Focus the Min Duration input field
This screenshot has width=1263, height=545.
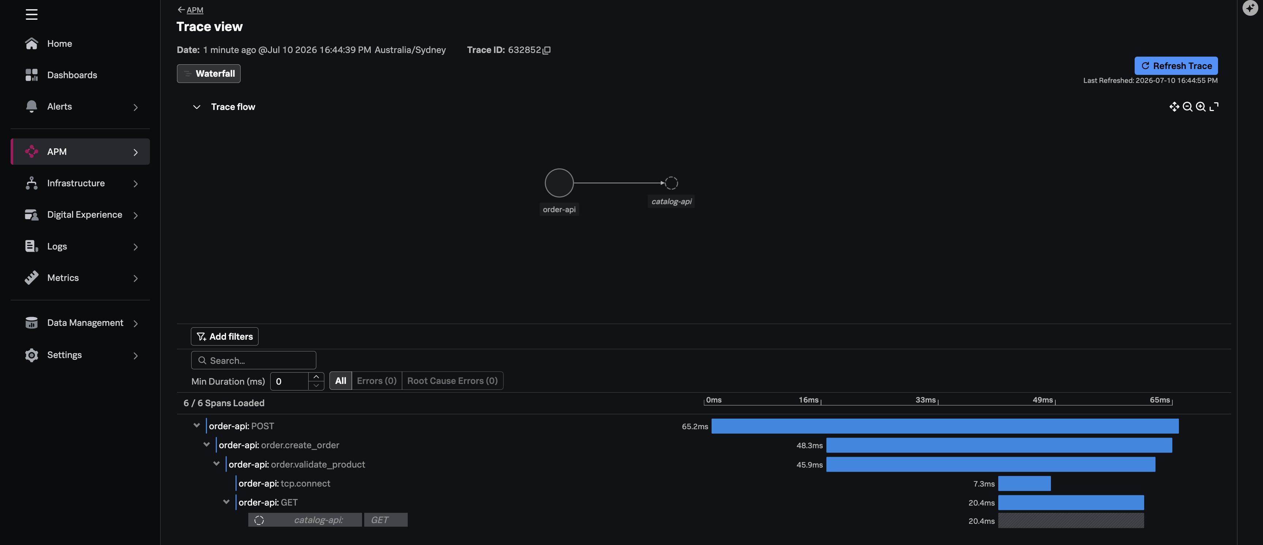[289, 381]
